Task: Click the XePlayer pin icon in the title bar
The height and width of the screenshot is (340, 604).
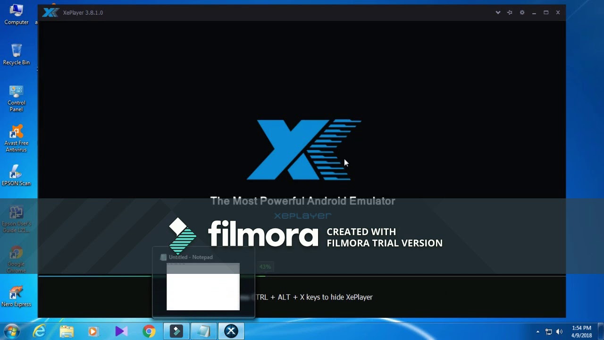Action: click(x=510, y=13)
